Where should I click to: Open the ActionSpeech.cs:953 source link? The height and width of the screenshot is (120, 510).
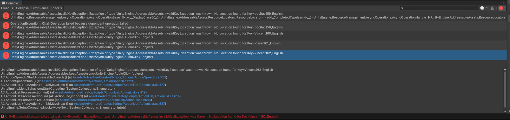[x=119, y=77]
